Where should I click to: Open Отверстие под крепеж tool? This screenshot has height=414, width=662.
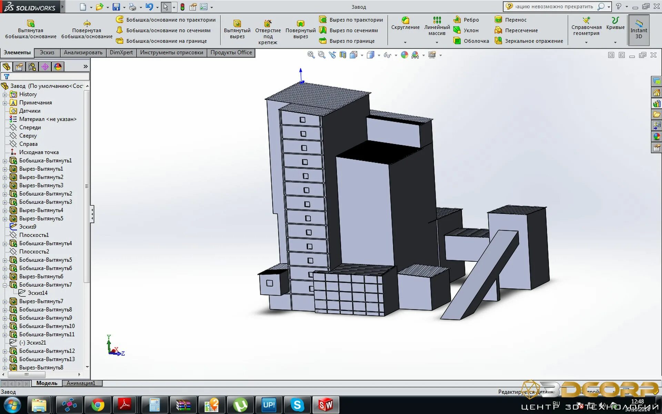(268, 32)
